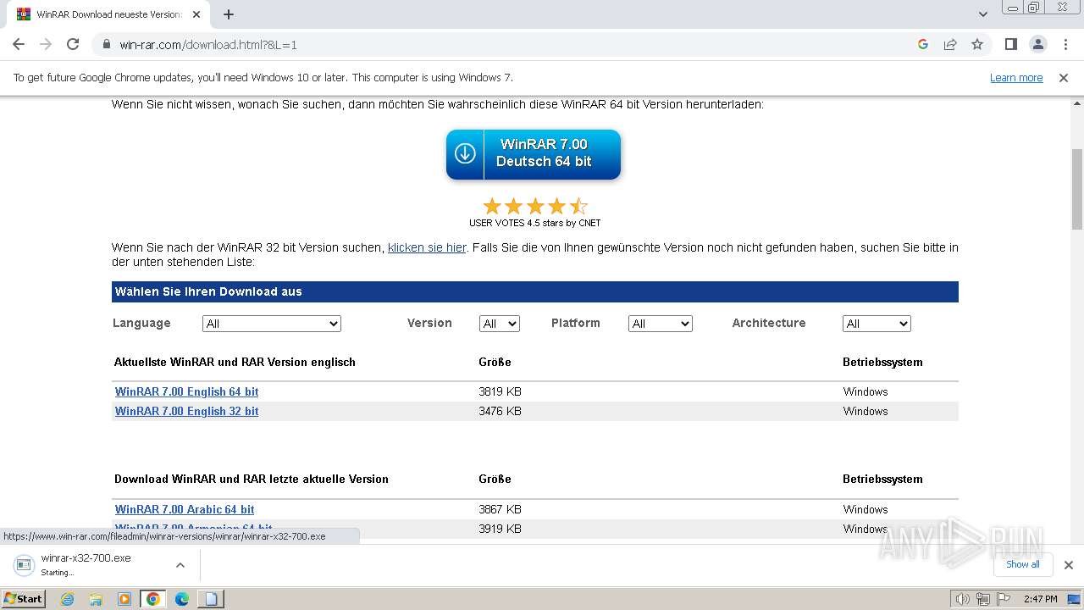Viewport: 1084px width, 610px height.
Task: Click the 'klicken sie hier' link
Action: click(427, 247)
